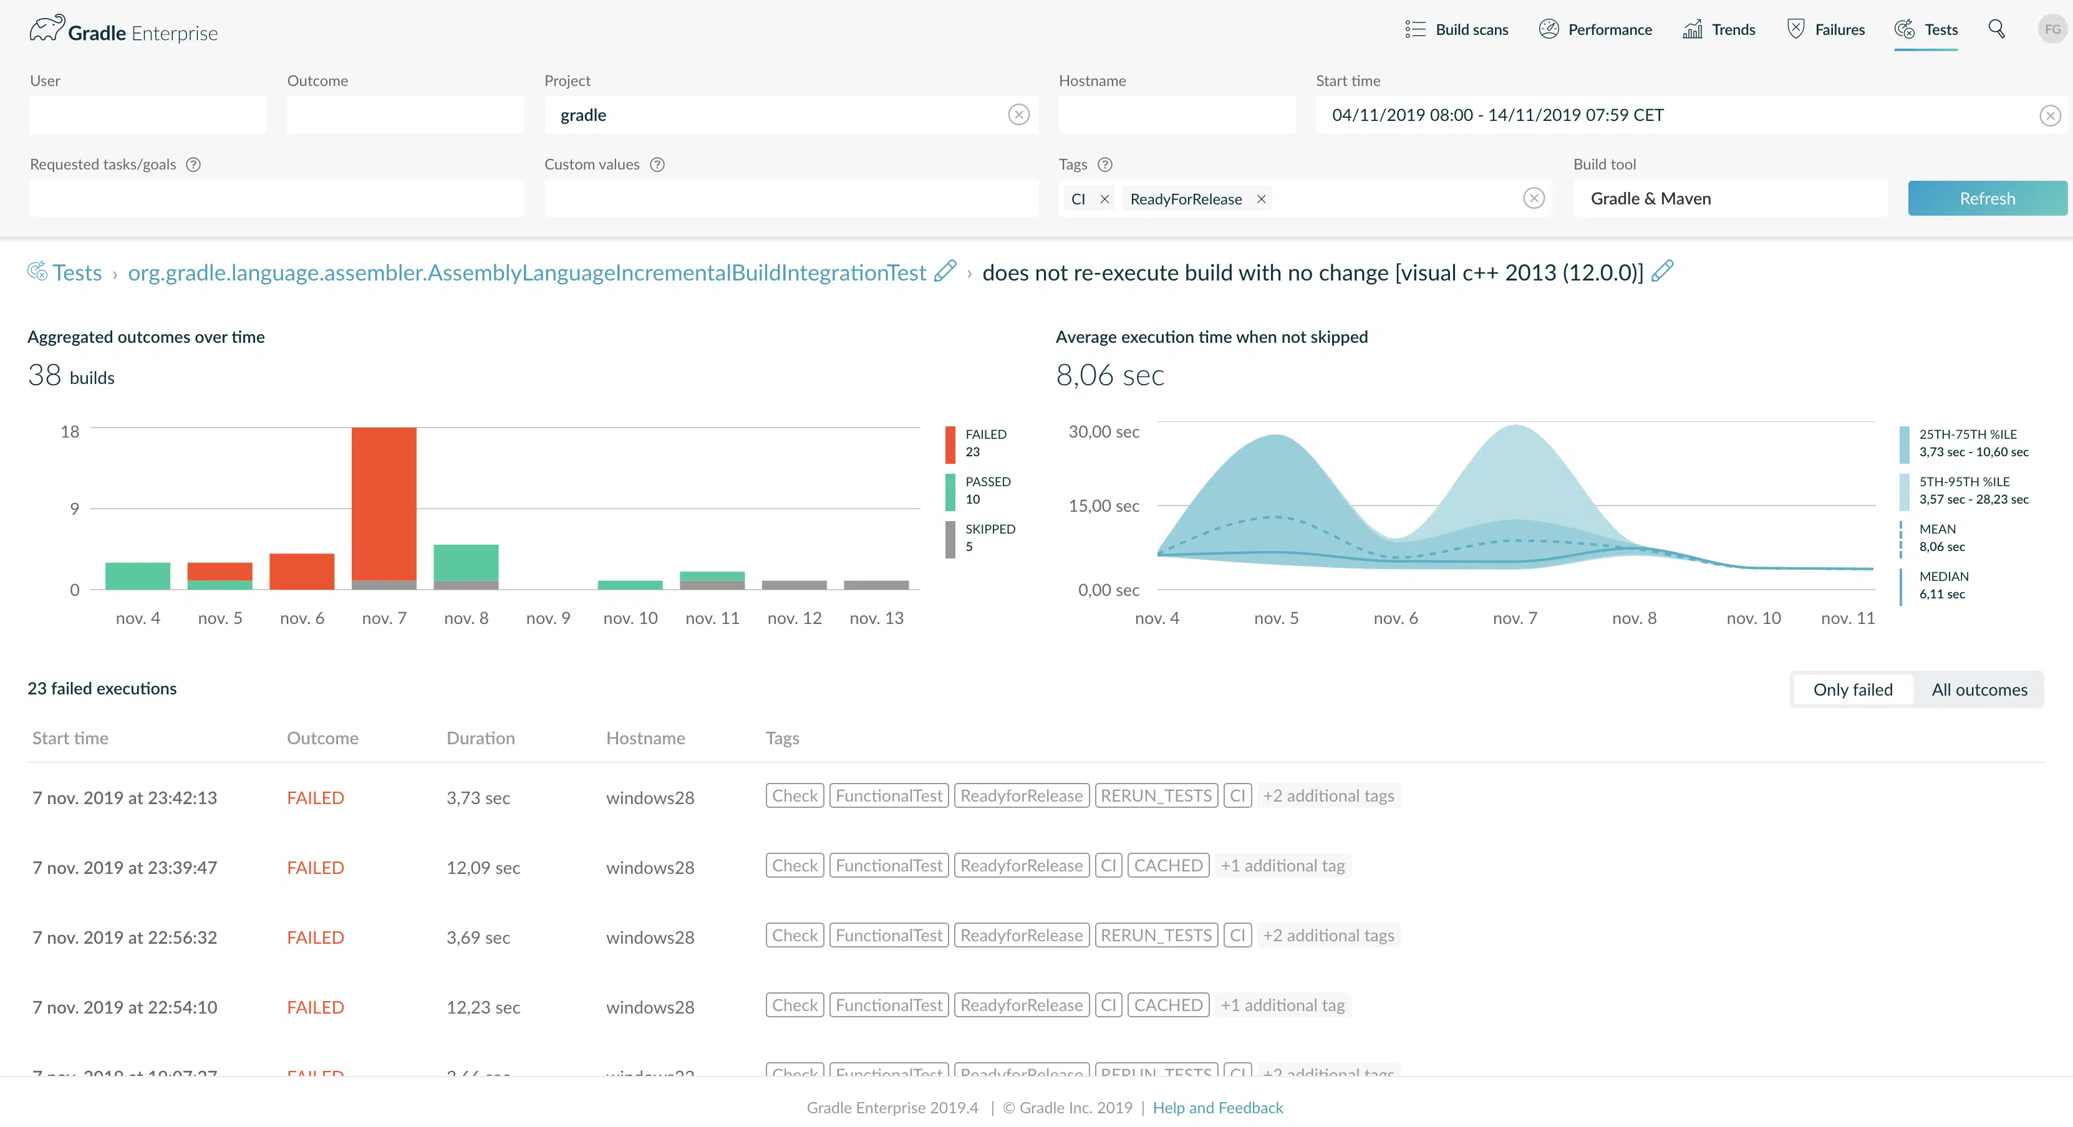Show help for Custom values
This screenshot has height=1127, width=2073.
click(657, 164)
